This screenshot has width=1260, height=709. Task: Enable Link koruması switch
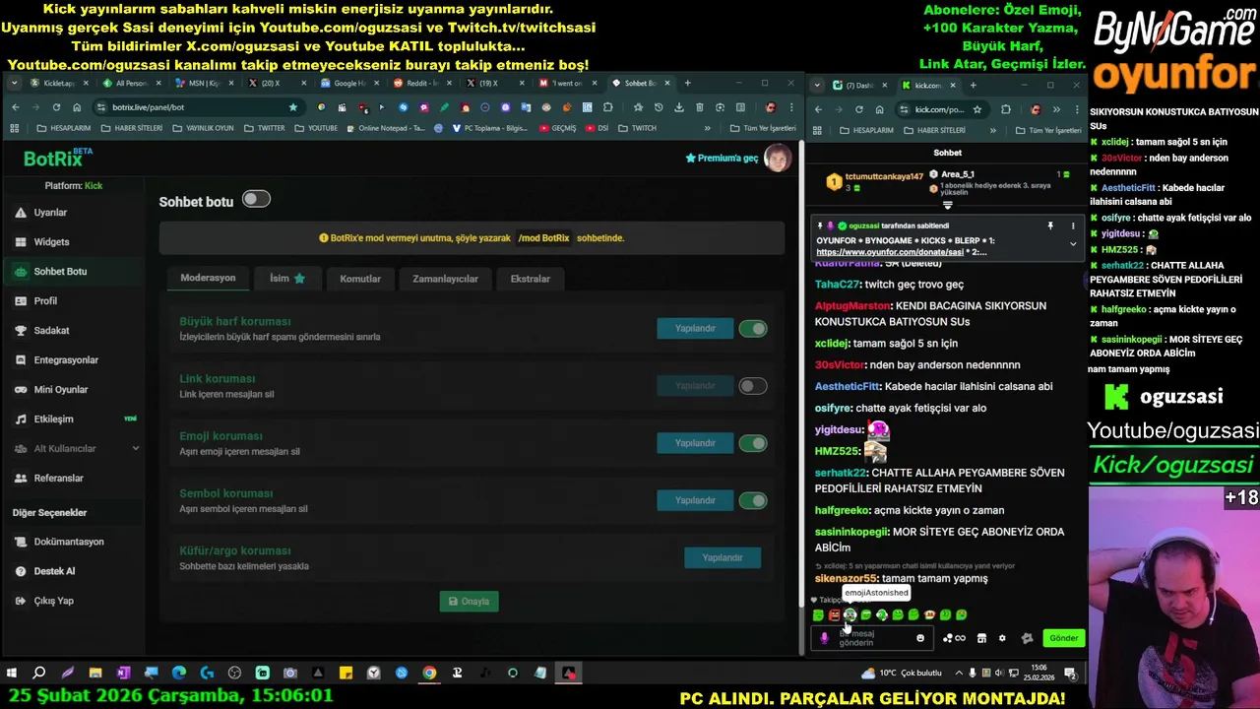coord(753,386)
